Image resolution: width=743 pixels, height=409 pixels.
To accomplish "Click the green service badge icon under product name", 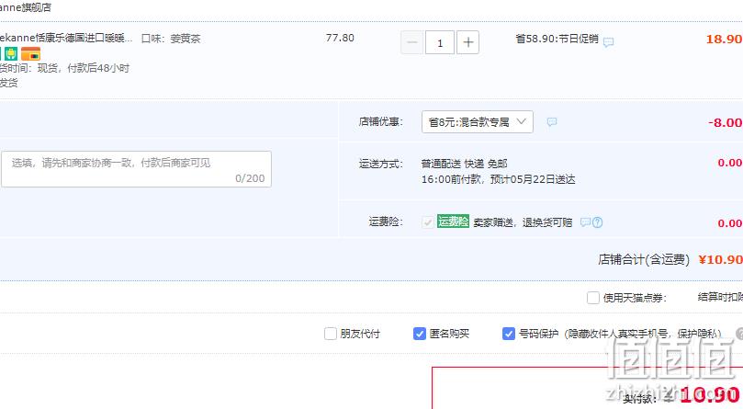I will tap(11, 53).
